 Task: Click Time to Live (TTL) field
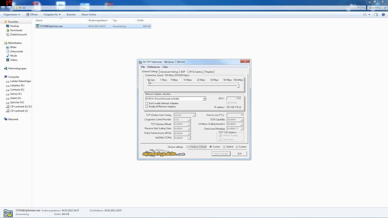click(x=236, y=115)
